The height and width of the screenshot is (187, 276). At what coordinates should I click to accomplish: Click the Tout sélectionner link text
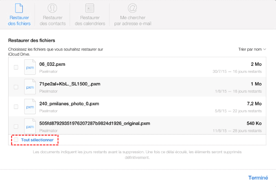(37, 140)
